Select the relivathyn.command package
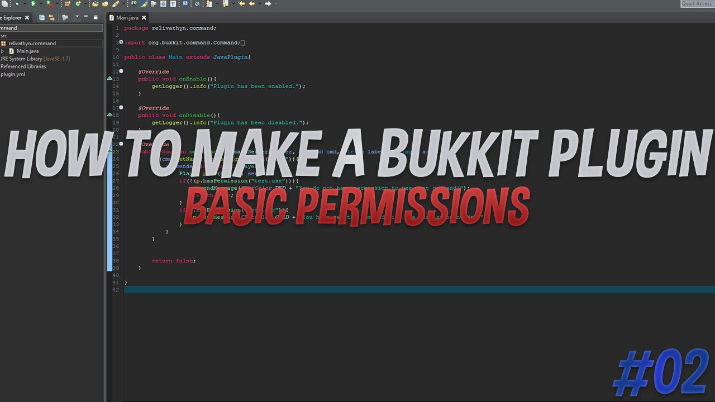 [x=32, y=43]
